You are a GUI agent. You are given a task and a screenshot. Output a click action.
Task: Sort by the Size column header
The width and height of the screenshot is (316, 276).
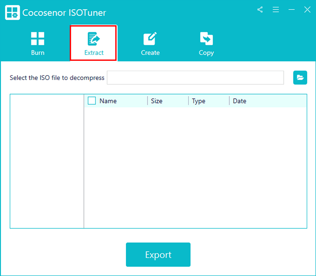pyautogui.click(x=156, y=101)
